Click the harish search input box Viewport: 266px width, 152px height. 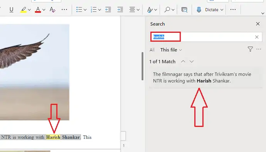[206, 37]
